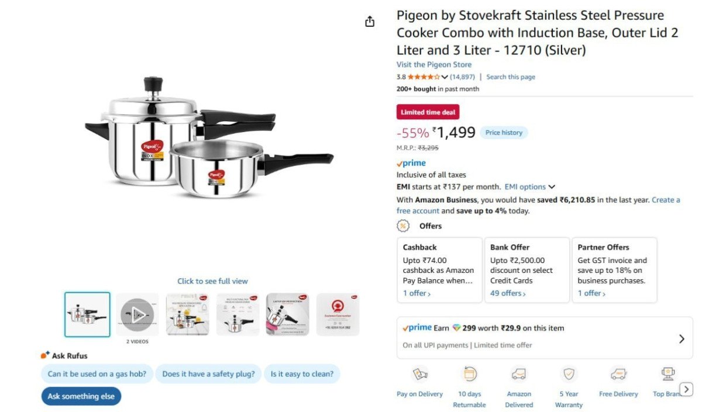Ask Rufus if it is easy to clean
702x412 pixels.
302,373
